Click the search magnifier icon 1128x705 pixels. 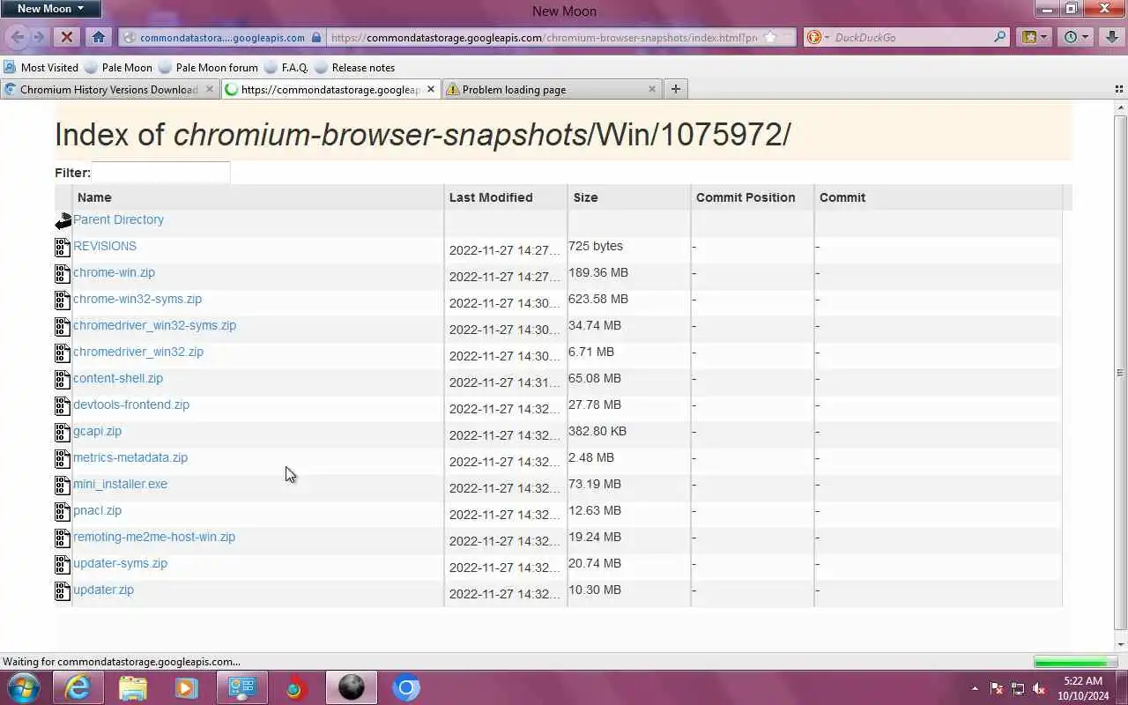[999, 38]
